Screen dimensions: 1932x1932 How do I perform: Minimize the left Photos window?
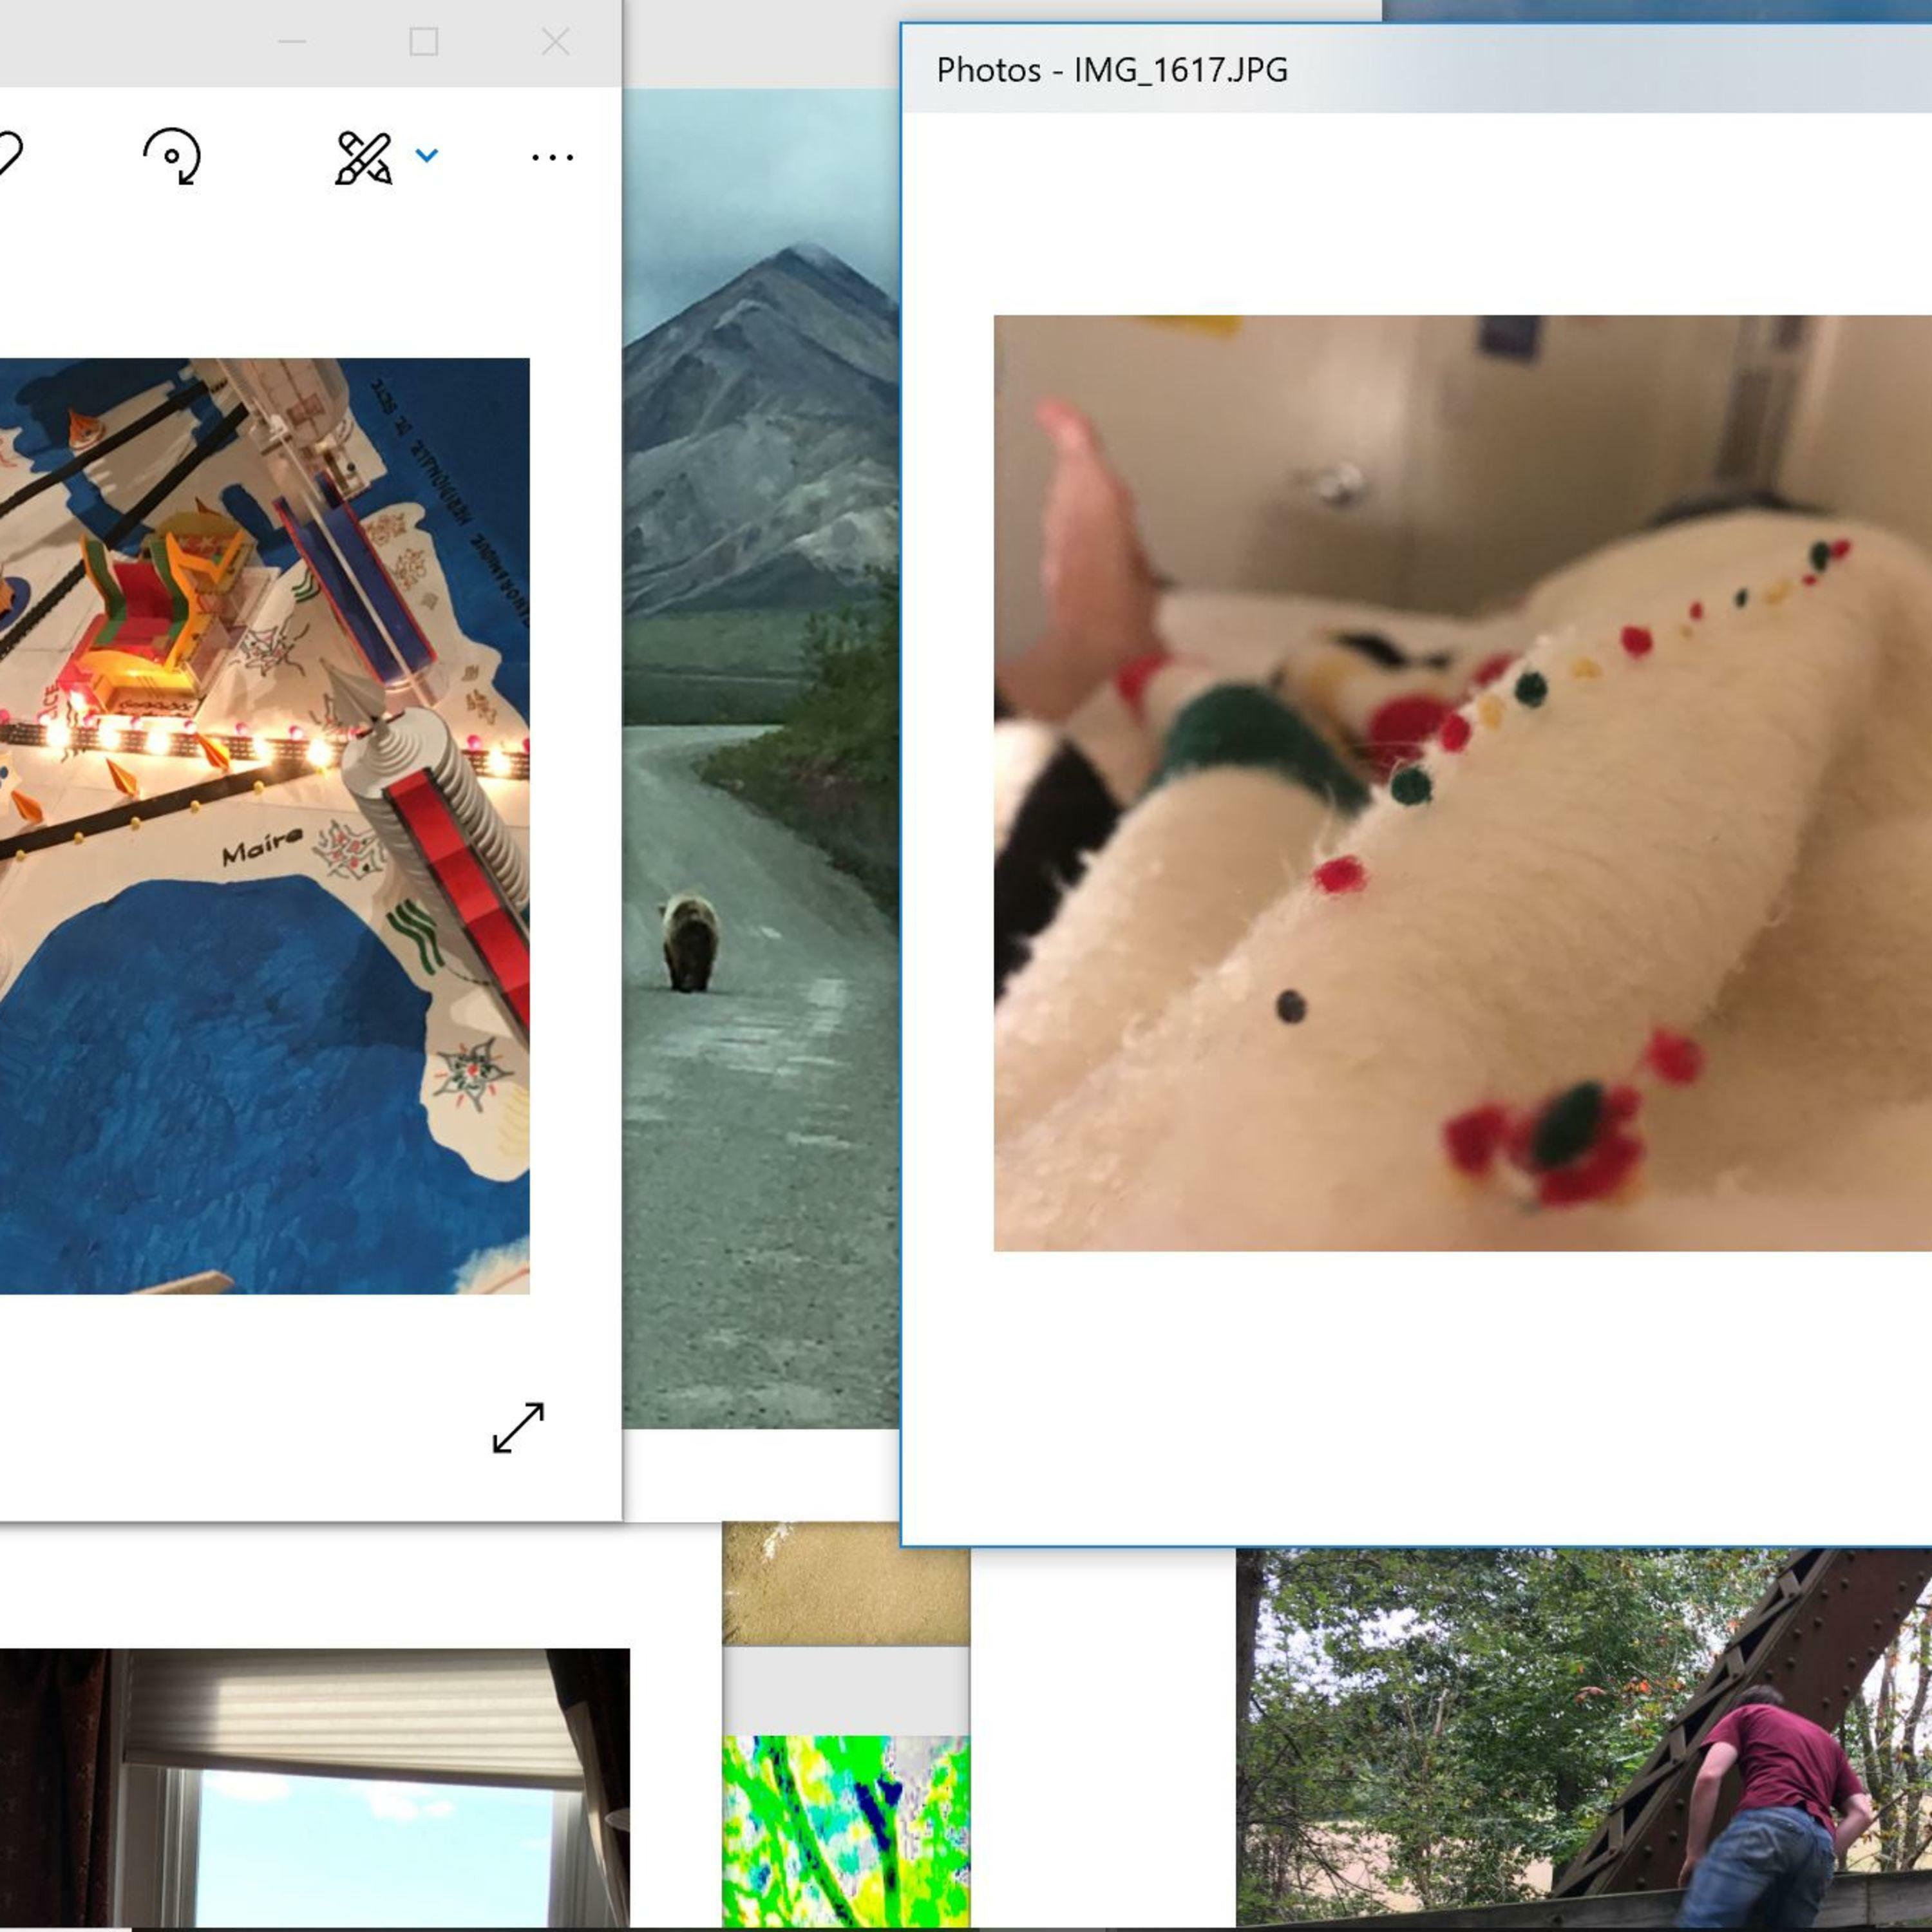[x=292, y=42]
